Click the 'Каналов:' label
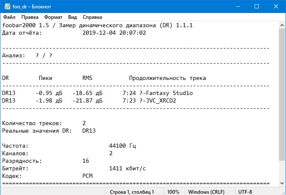The width and height of the screenshot is (286, 195). coord(15,154)
